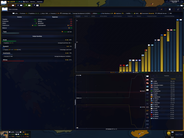Click the save game floppy-disk icon
Viewport: 184px width, 138px height.
tap(170, 9)
